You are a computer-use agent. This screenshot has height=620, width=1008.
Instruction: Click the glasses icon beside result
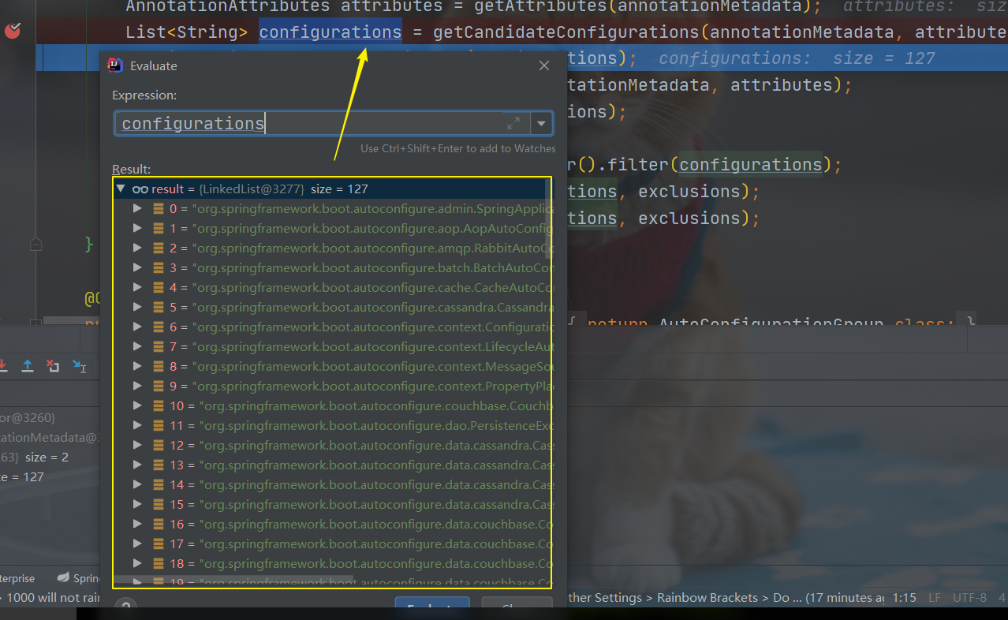(x=140, y=189)
